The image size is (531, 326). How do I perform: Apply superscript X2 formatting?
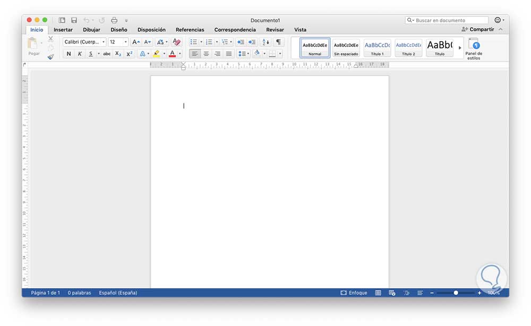130,54
